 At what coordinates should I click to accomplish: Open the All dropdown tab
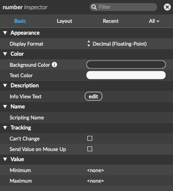point(154,21)
